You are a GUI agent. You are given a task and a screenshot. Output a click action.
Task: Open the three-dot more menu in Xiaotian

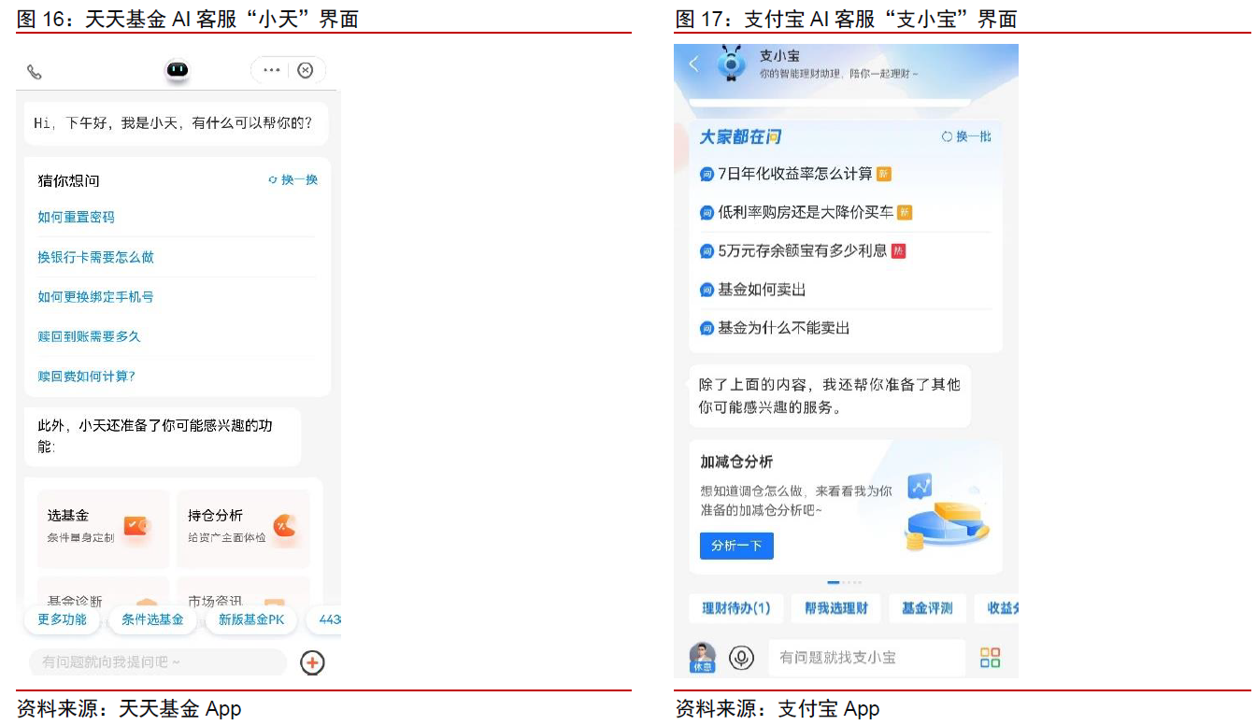tap(271, 70)
